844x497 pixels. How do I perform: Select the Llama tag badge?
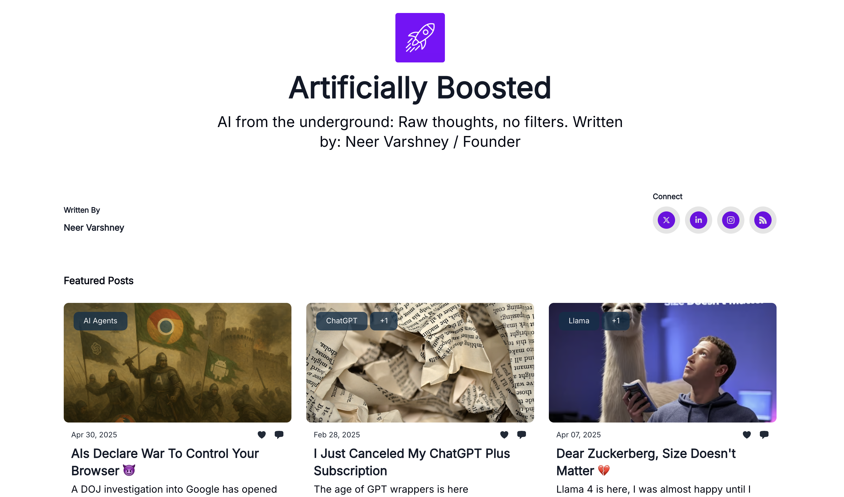(579, 321)
